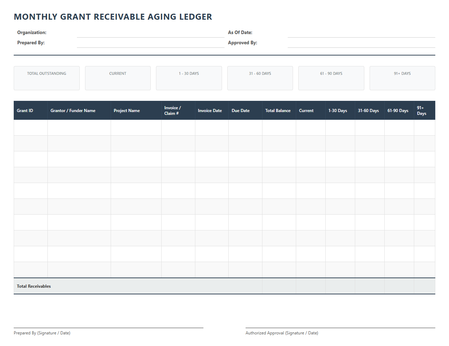Select the Current summary box
This screenshot has width=449, height=346.
tap(118, 78)
